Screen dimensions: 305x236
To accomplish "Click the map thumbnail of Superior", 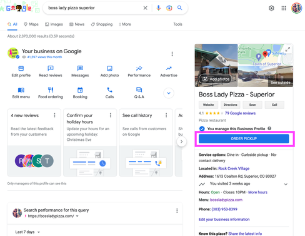I will (266, 54).
